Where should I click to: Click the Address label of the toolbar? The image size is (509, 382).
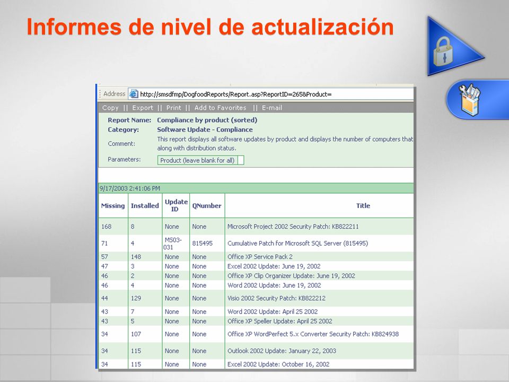coord(115,94)
